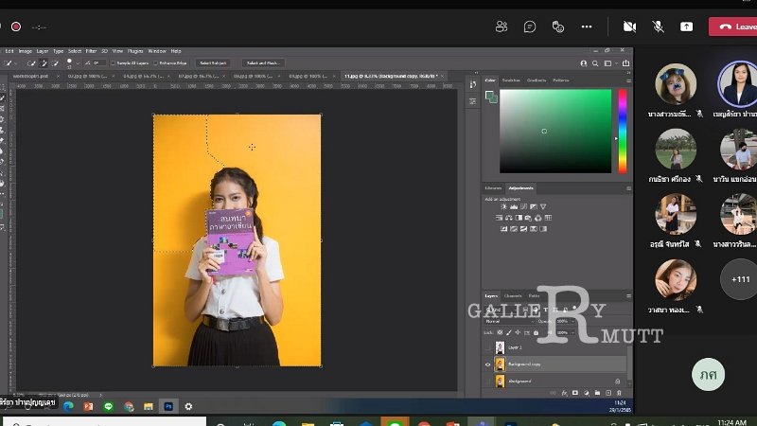Open the Photoshop Filter menu

click(x=91, y=51)
